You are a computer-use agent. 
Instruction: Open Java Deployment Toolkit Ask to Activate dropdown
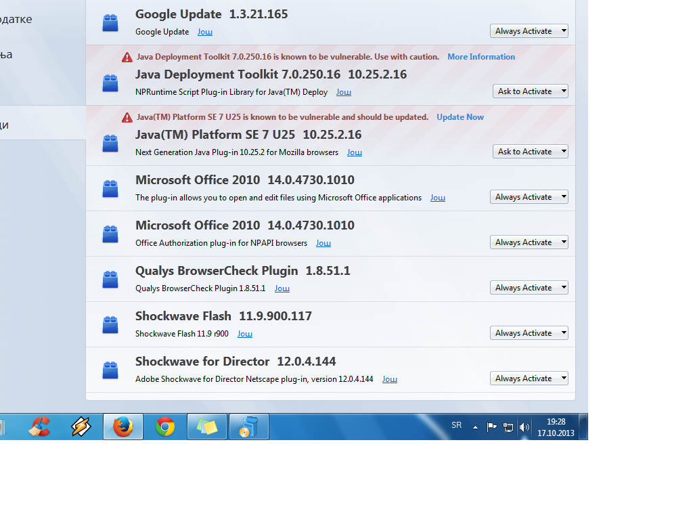[531, 91]
